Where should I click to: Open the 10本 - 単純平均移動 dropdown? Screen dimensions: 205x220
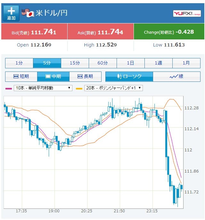(x=43, y=88)
